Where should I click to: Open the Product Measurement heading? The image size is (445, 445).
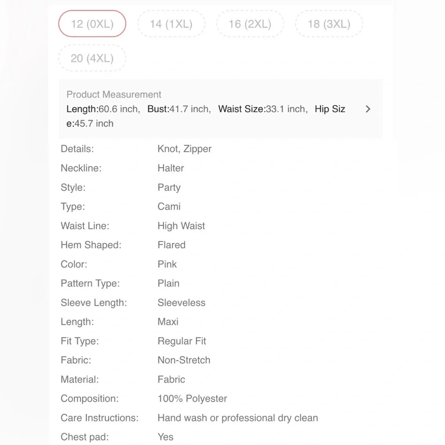[x=114, y=94]
